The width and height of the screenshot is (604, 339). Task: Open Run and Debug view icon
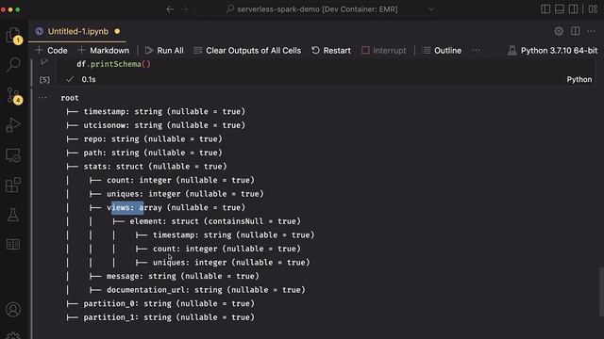[13, 125]
